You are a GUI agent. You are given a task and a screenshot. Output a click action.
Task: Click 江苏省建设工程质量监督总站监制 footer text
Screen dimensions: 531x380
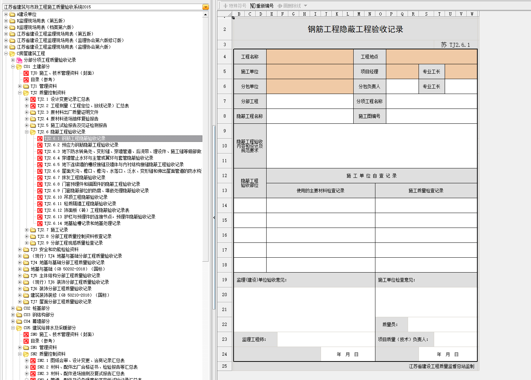(x=441, y=366)
